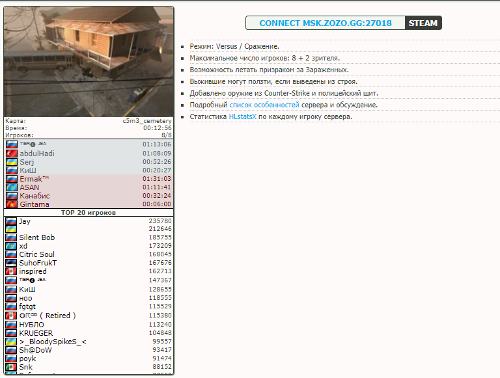Viewport: 500px width, 378px height.
Task: Select player Ermak™ in the infected team
Action: click(x=34, y=179)
